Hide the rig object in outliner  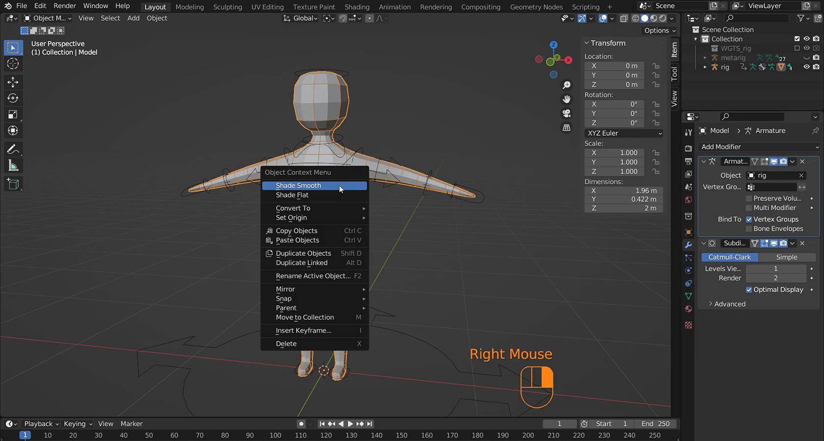tap(806, 67)
